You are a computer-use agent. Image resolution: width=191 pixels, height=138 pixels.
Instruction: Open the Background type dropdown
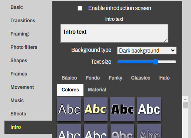[147, 51]
